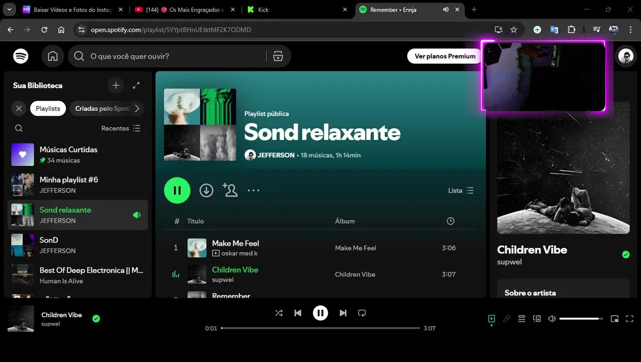
Task: Toggle the Playlists filter chip
Action: point(48,109)
